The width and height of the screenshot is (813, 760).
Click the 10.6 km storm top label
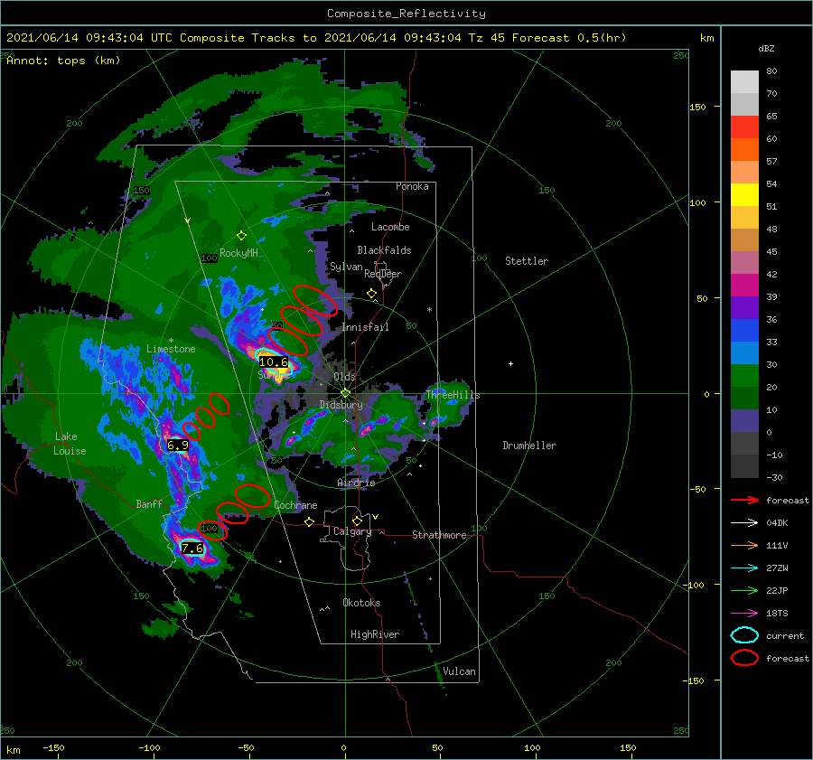273,362
